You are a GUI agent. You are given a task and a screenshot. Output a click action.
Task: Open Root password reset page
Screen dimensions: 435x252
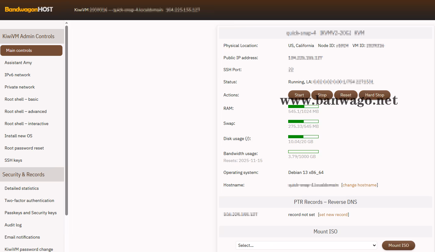pyautogui.click(x=24, y=148)
